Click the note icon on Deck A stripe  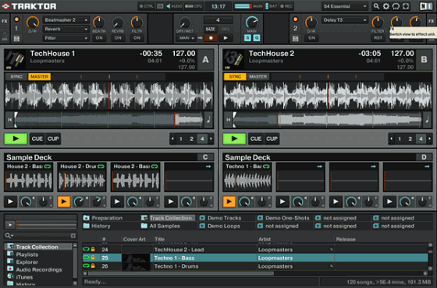[x=208, y=120]
